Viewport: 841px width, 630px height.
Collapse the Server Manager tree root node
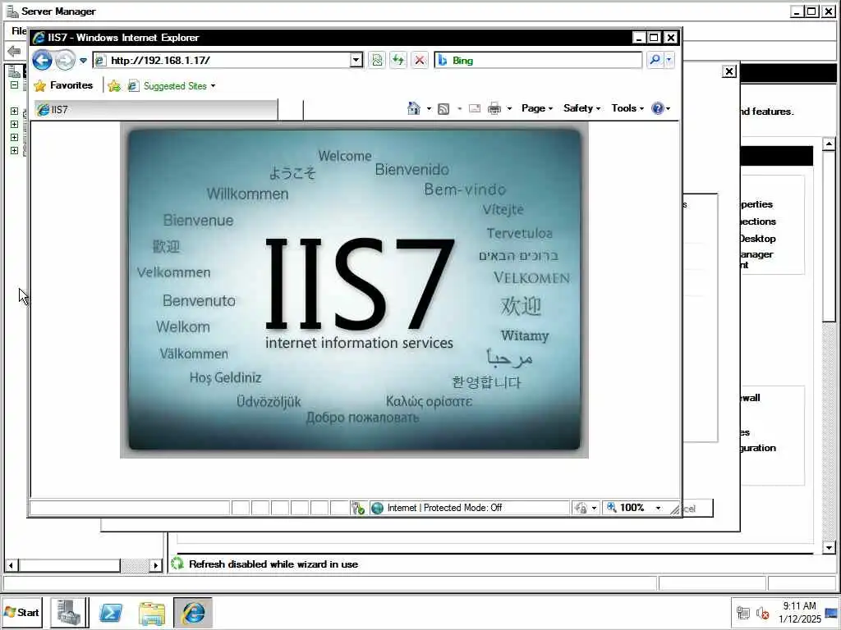(15, 84)
